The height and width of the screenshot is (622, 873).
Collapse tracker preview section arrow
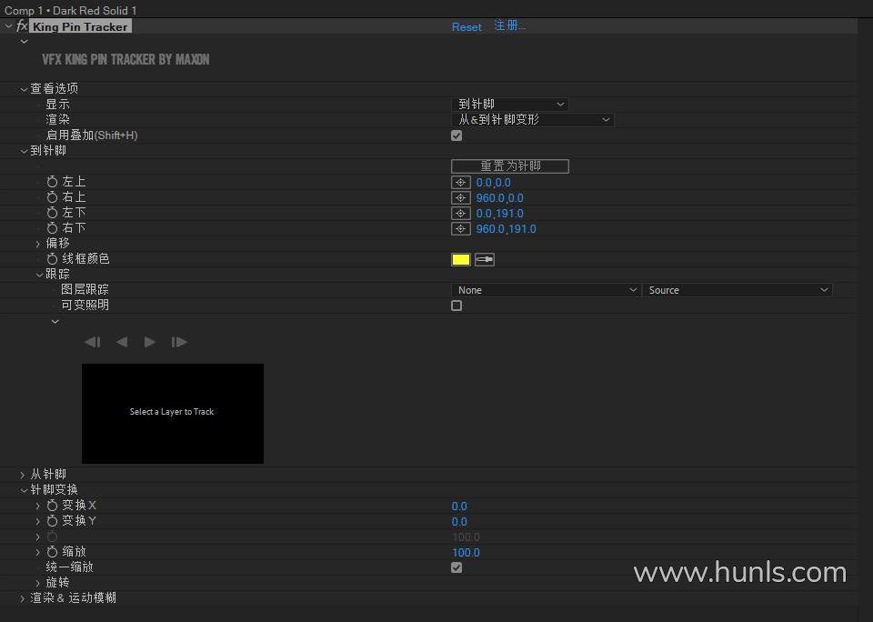(x=55, y=321)
